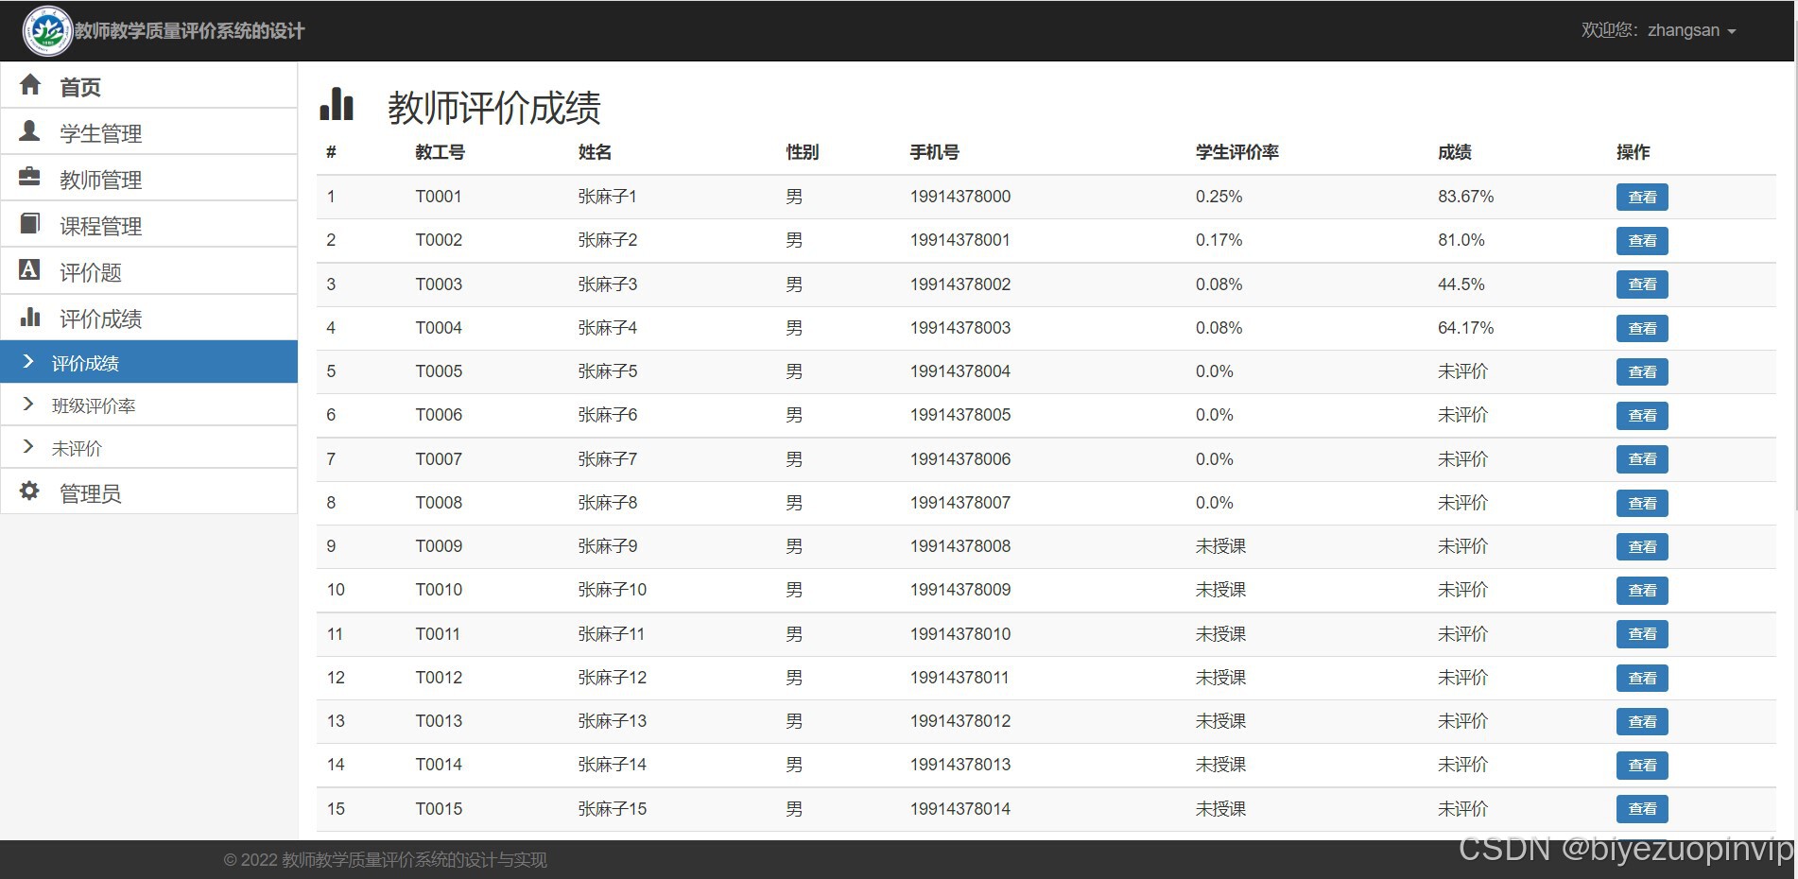Select the highlighted 评价成绩 submenu item
The image size is (1798, 879).
pyautogui.click(x=149, y=363)
